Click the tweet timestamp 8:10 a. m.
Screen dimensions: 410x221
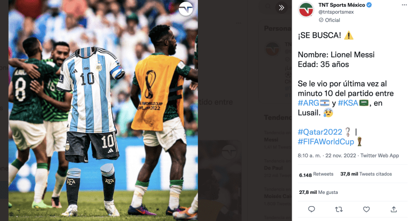(x=309, y=156)
